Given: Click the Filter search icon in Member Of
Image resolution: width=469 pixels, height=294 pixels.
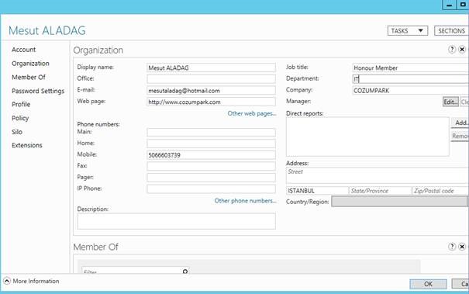Looking at the screenshot, I should (x=185, y=271).
